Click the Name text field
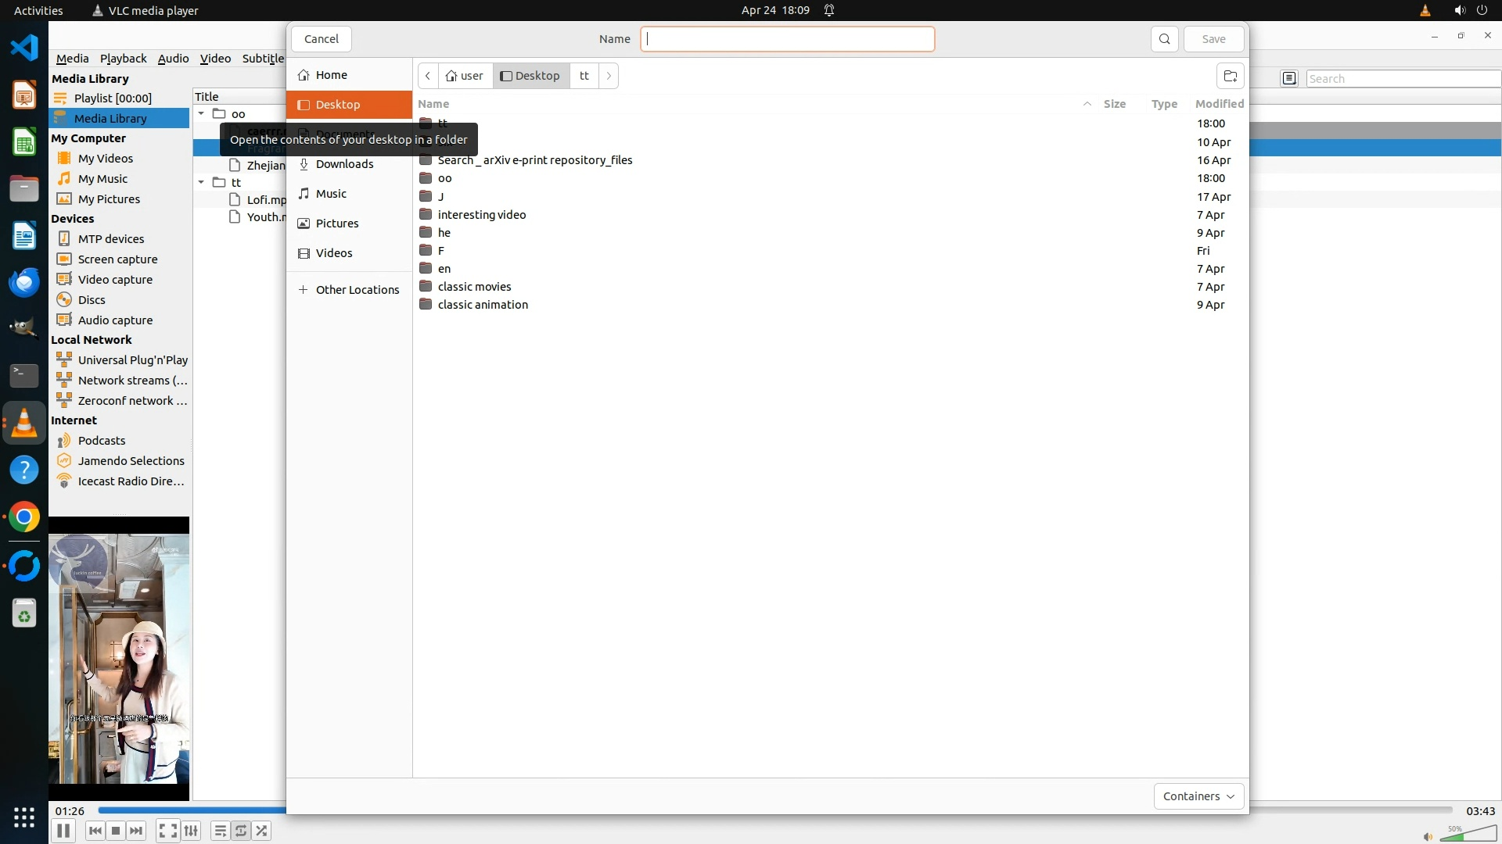 pyautogui.click(x=787, y=39)
